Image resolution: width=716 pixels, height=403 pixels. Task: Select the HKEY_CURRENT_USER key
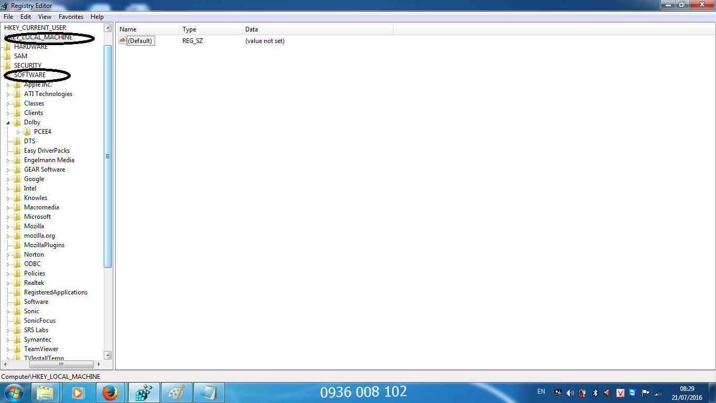pos(35,28)
